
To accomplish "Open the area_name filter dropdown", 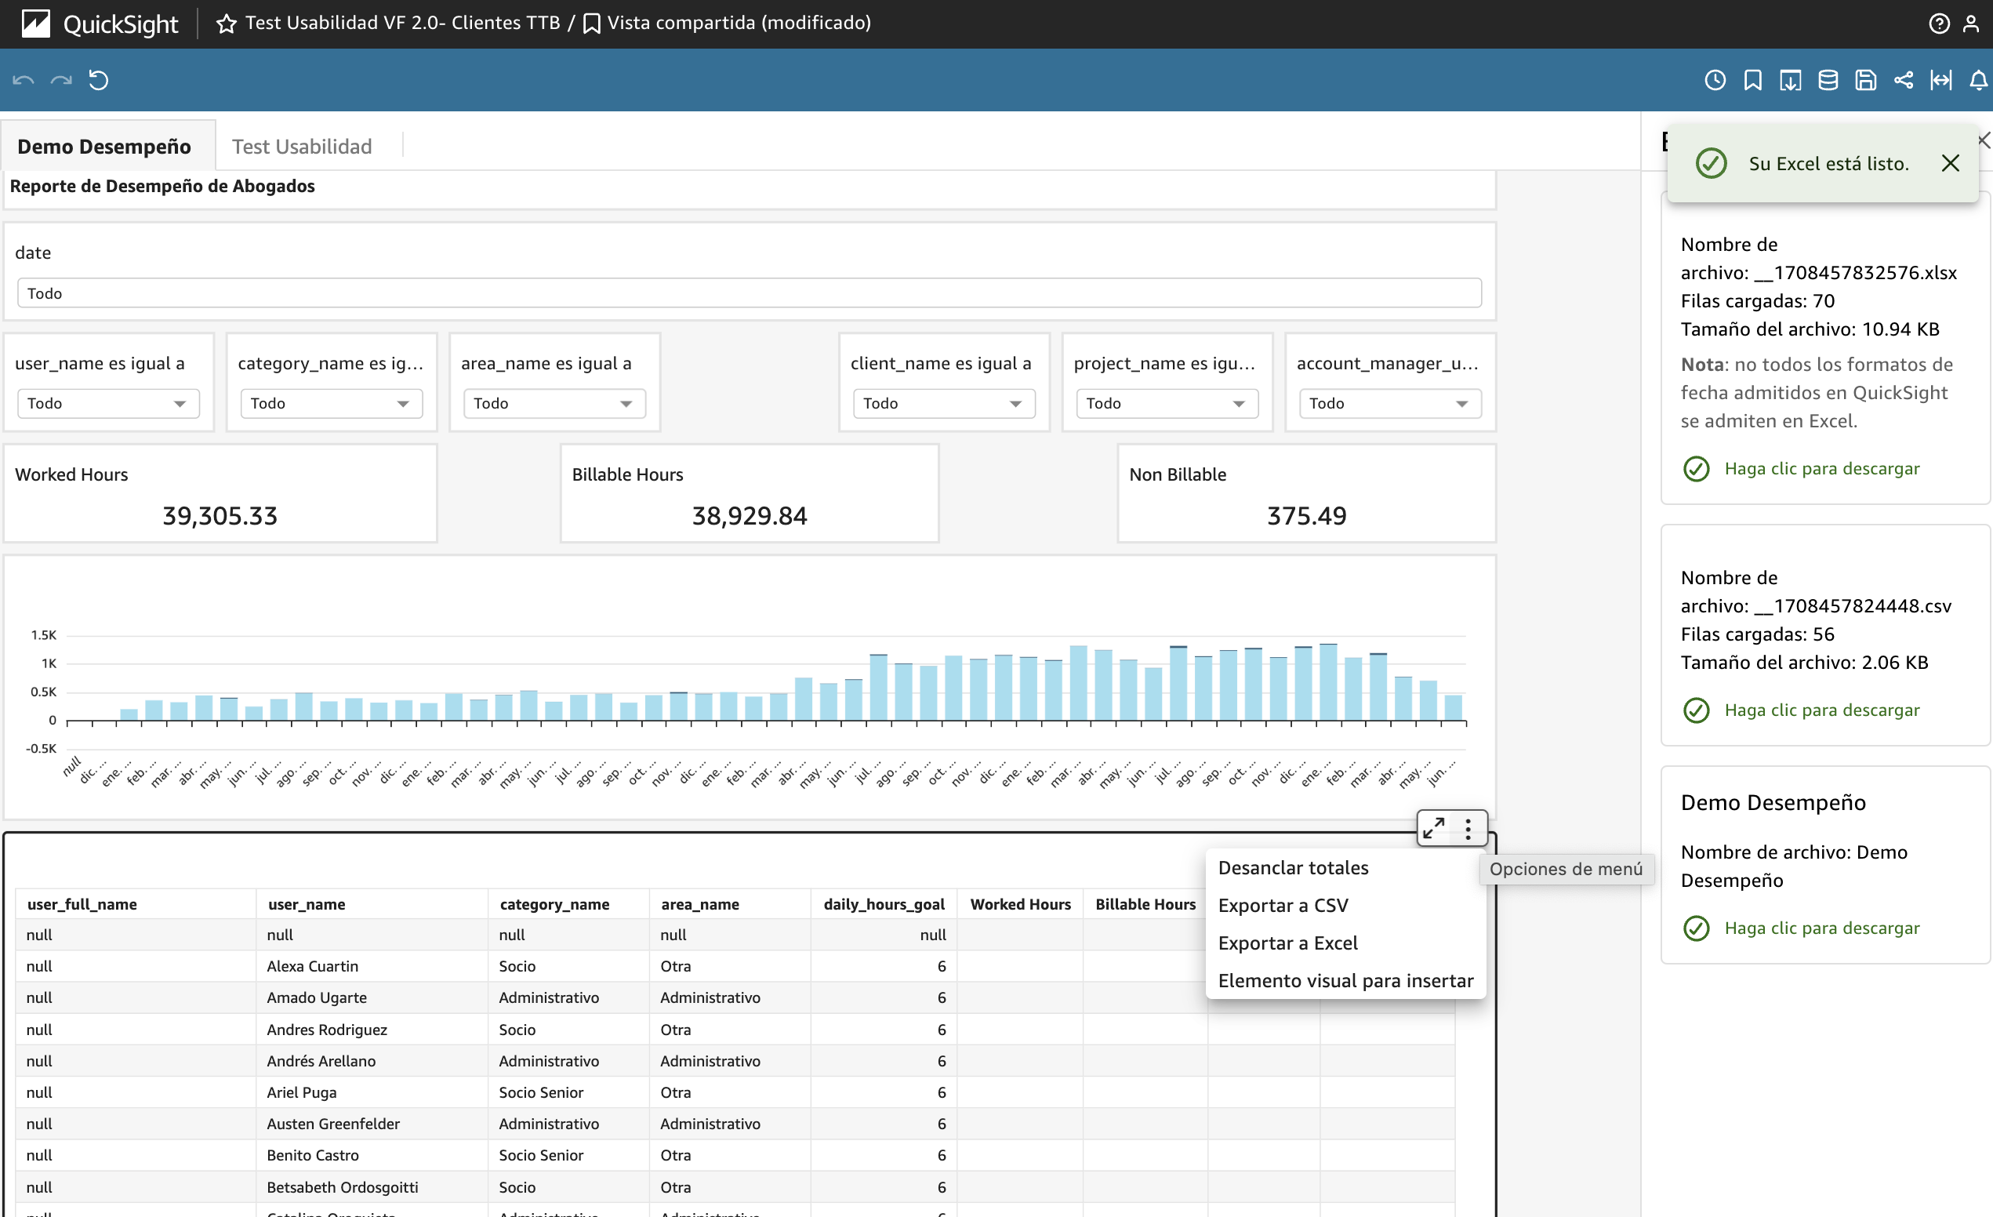I will 555,403.
